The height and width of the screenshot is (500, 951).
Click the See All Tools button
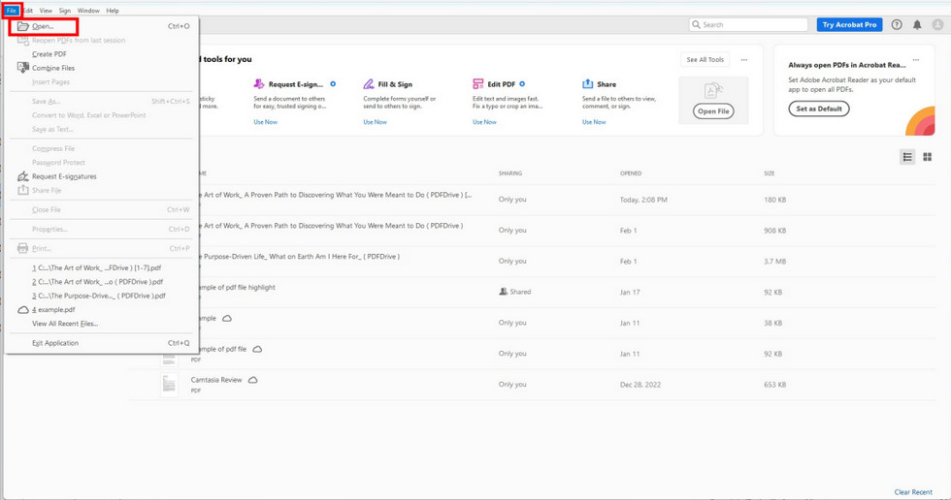tap(705, 60)
